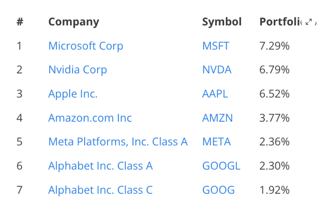Select Meta Platforms, Inc. Class A link

pos(118,142)
